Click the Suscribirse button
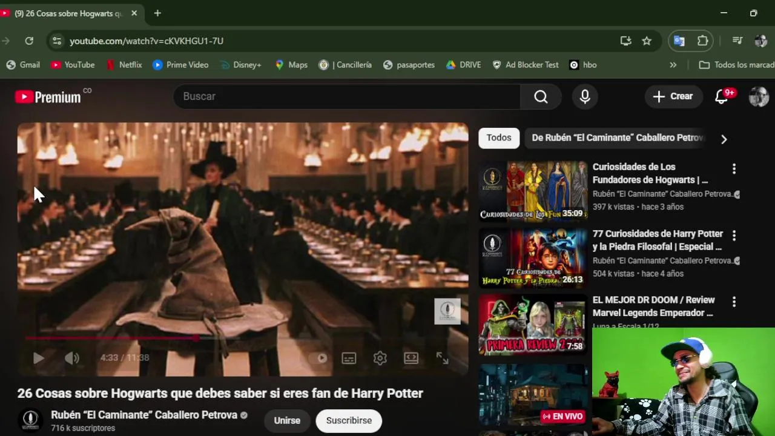Viewport: 775px width, 436px height. coord(349,420)
